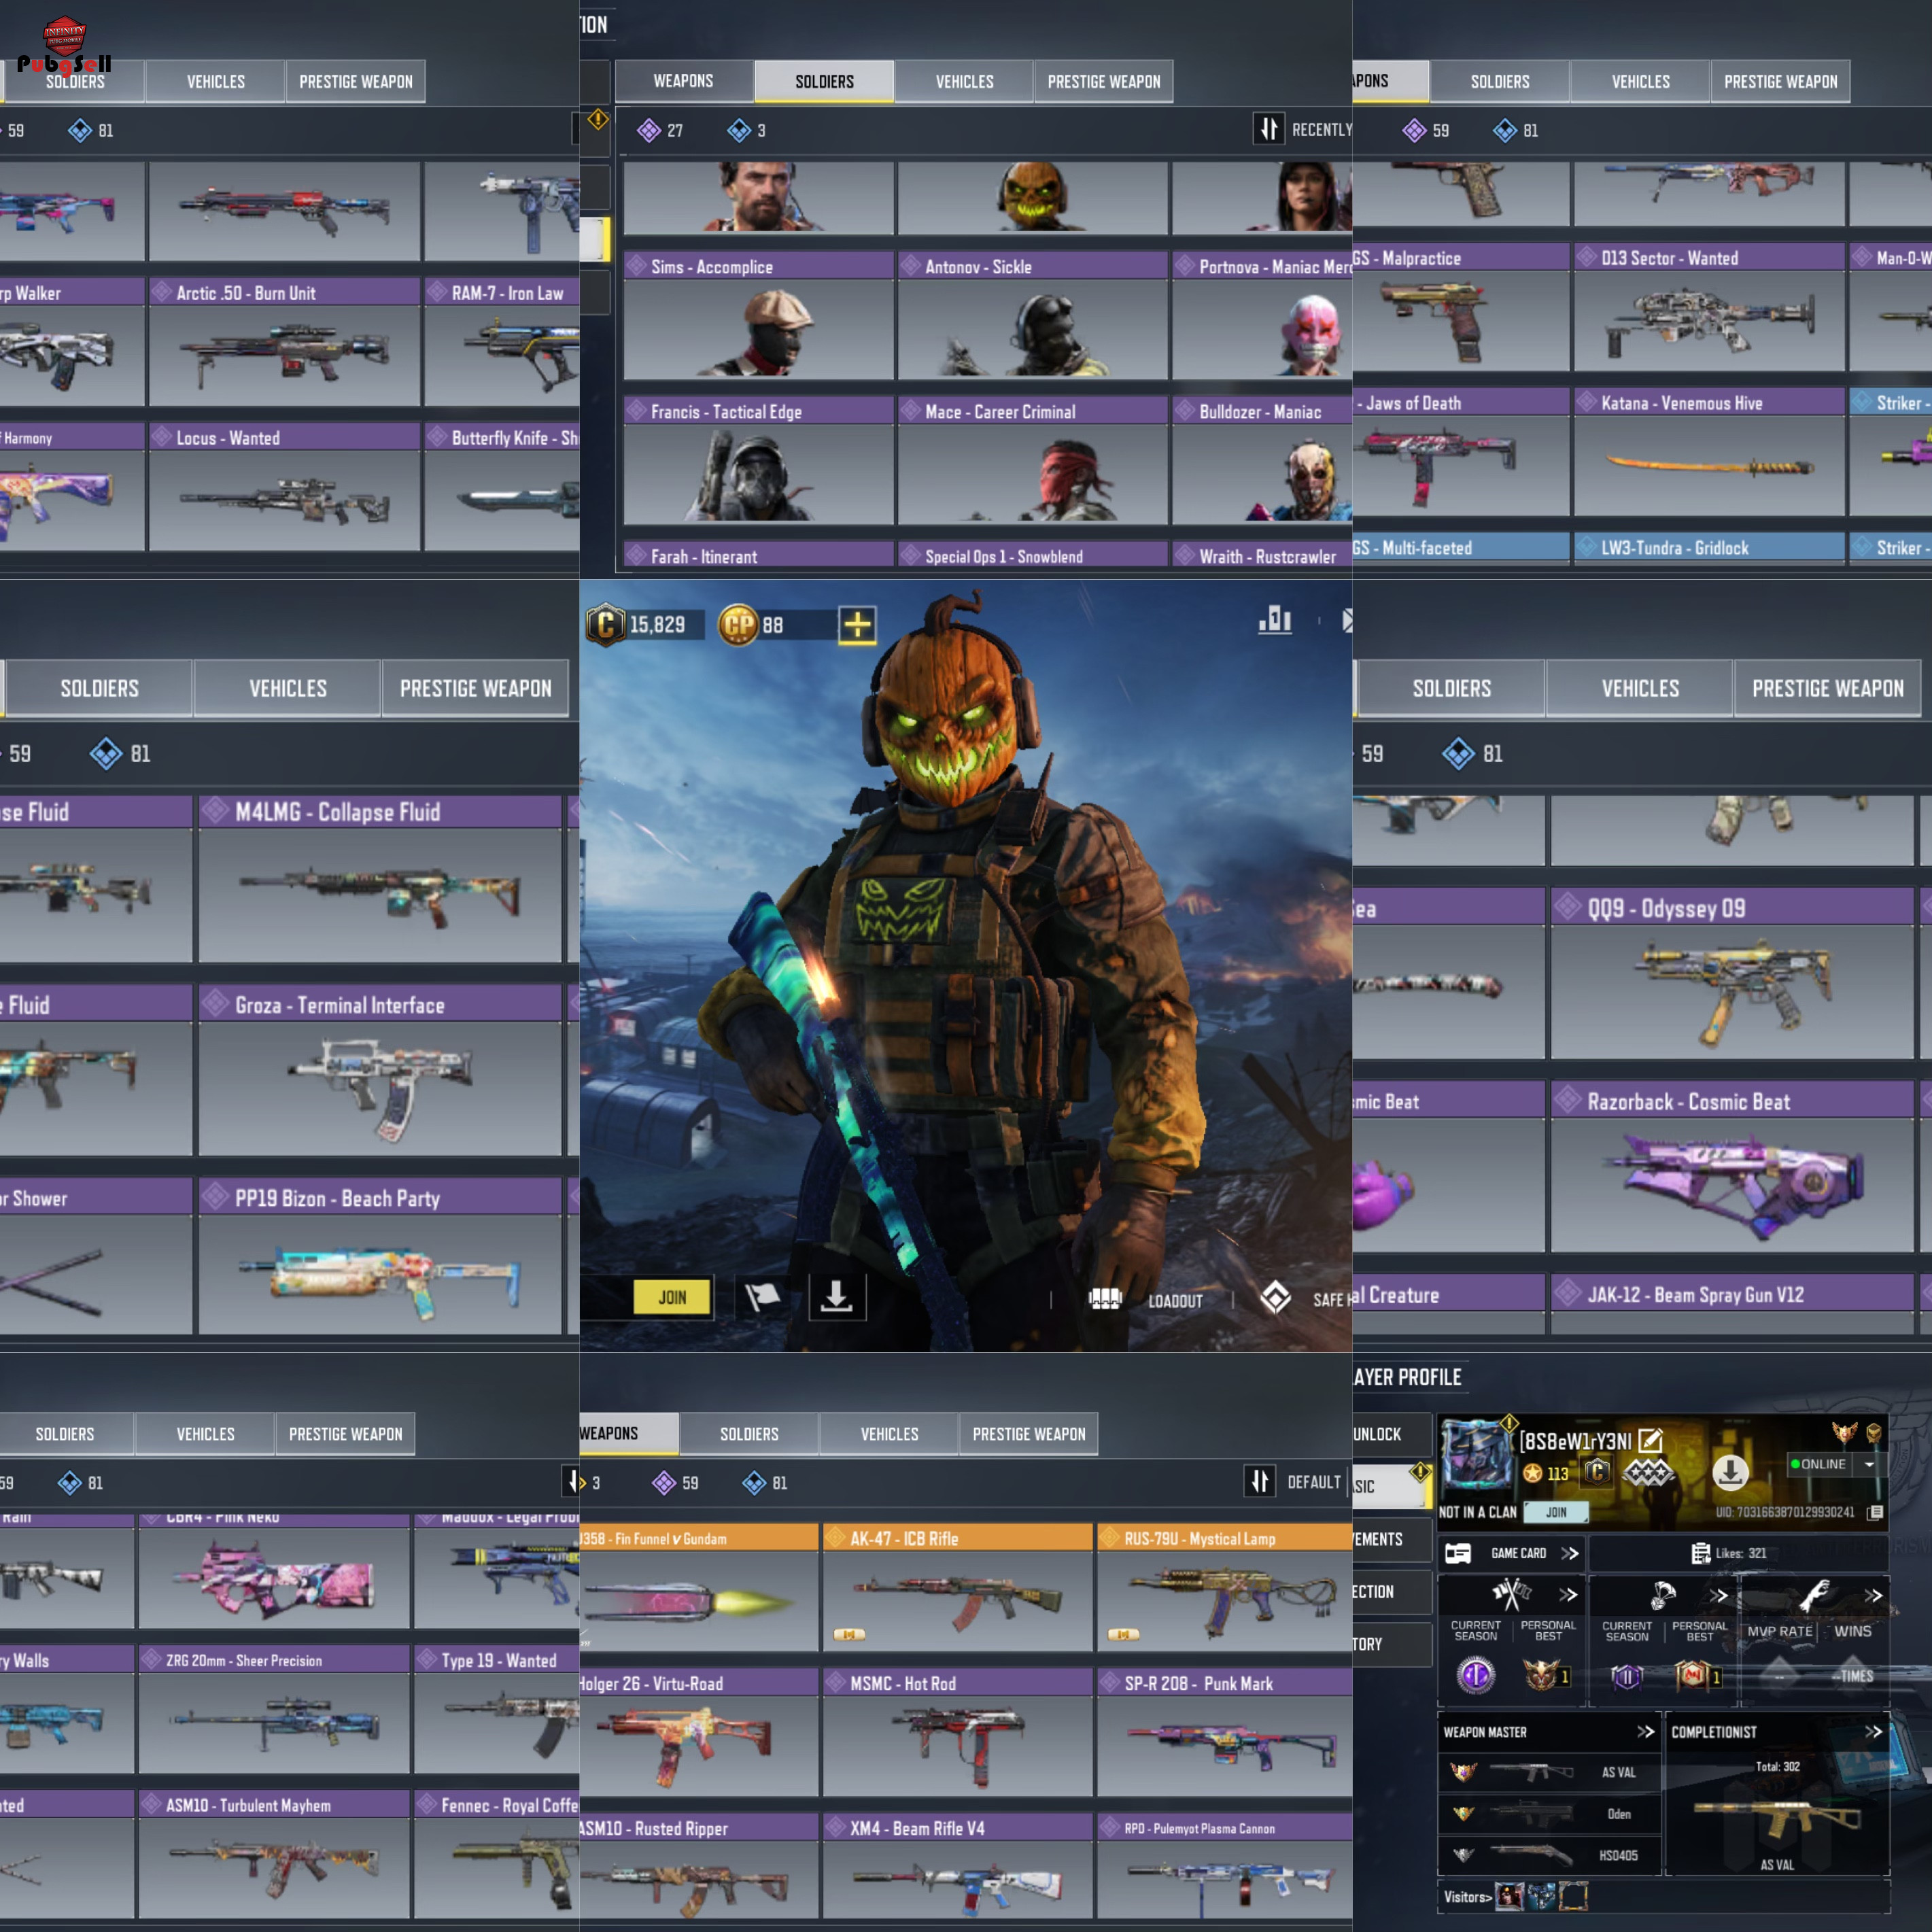Expand the Completionist section

pyautogui.click(x=1873, y=1732)
